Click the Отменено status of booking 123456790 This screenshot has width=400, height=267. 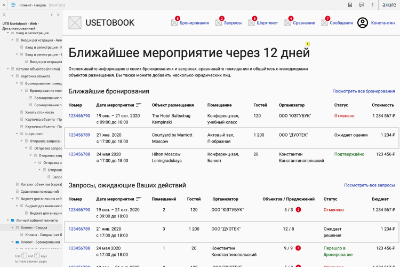click(x=344, y=116)
